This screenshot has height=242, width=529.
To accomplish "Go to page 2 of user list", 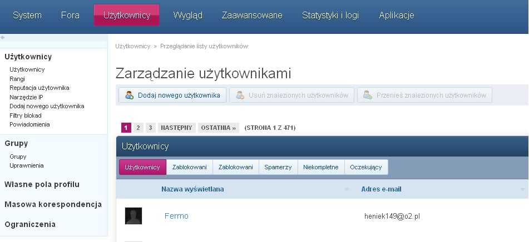I will (x=139, y=128).
